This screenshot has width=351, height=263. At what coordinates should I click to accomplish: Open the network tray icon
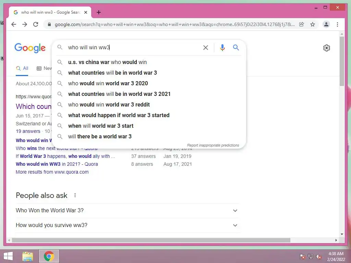pyautogui.click(x=311, y=256)
